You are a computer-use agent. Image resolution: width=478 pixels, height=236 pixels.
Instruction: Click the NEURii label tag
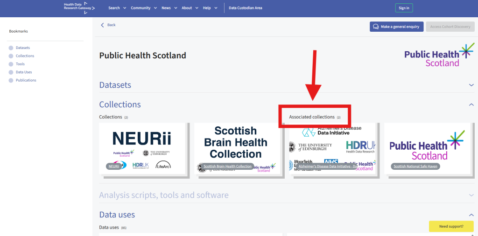pos(114,166)
